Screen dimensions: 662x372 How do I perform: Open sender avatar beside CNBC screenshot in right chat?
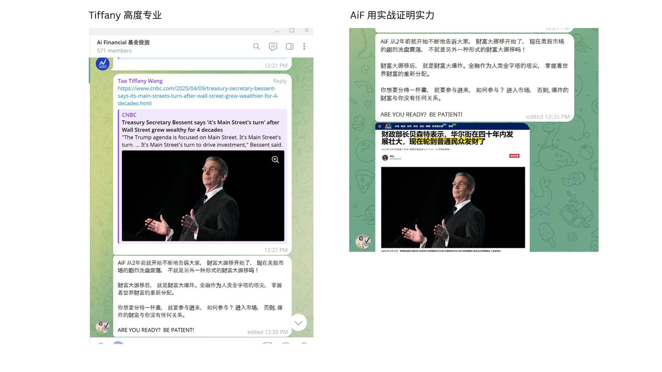(363, 241)
